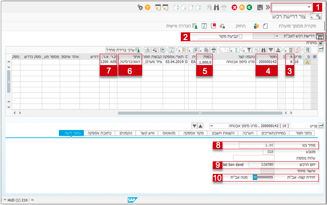327x205 pixels.
Task: Save the purchase requisition with diskette icon
Action: point(260,8)
